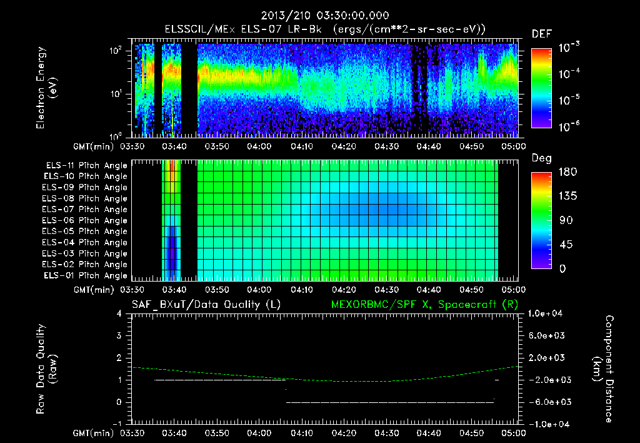Screen dimensions: 640x443
Task: Click the 0 value on Deg scale
Action: pos(563,269)
